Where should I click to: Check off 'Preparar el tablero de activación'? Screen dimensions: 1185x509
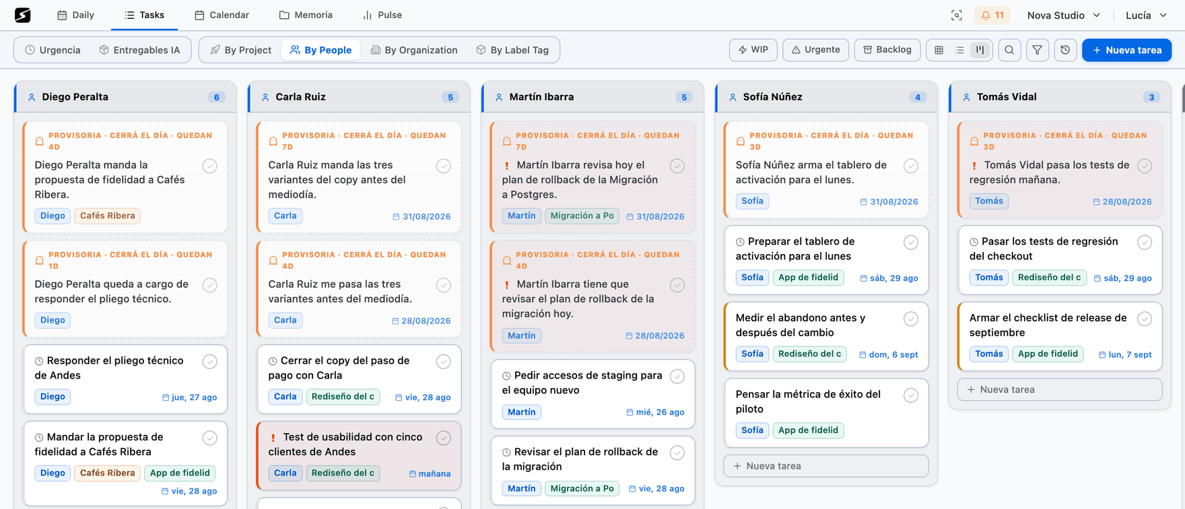911,243
